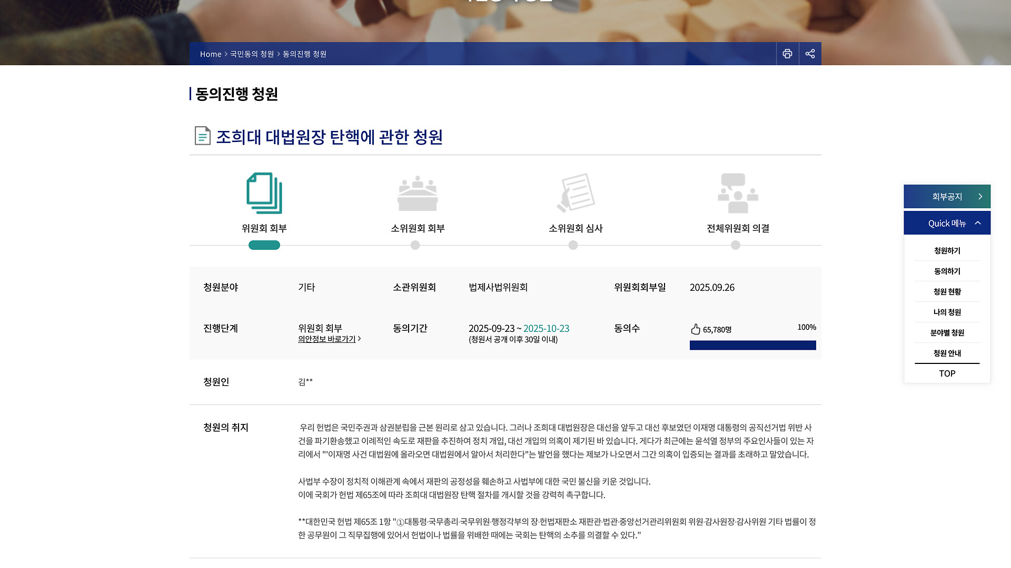Click the 소위원회 회부 meeting icon

tap(418, 193)
